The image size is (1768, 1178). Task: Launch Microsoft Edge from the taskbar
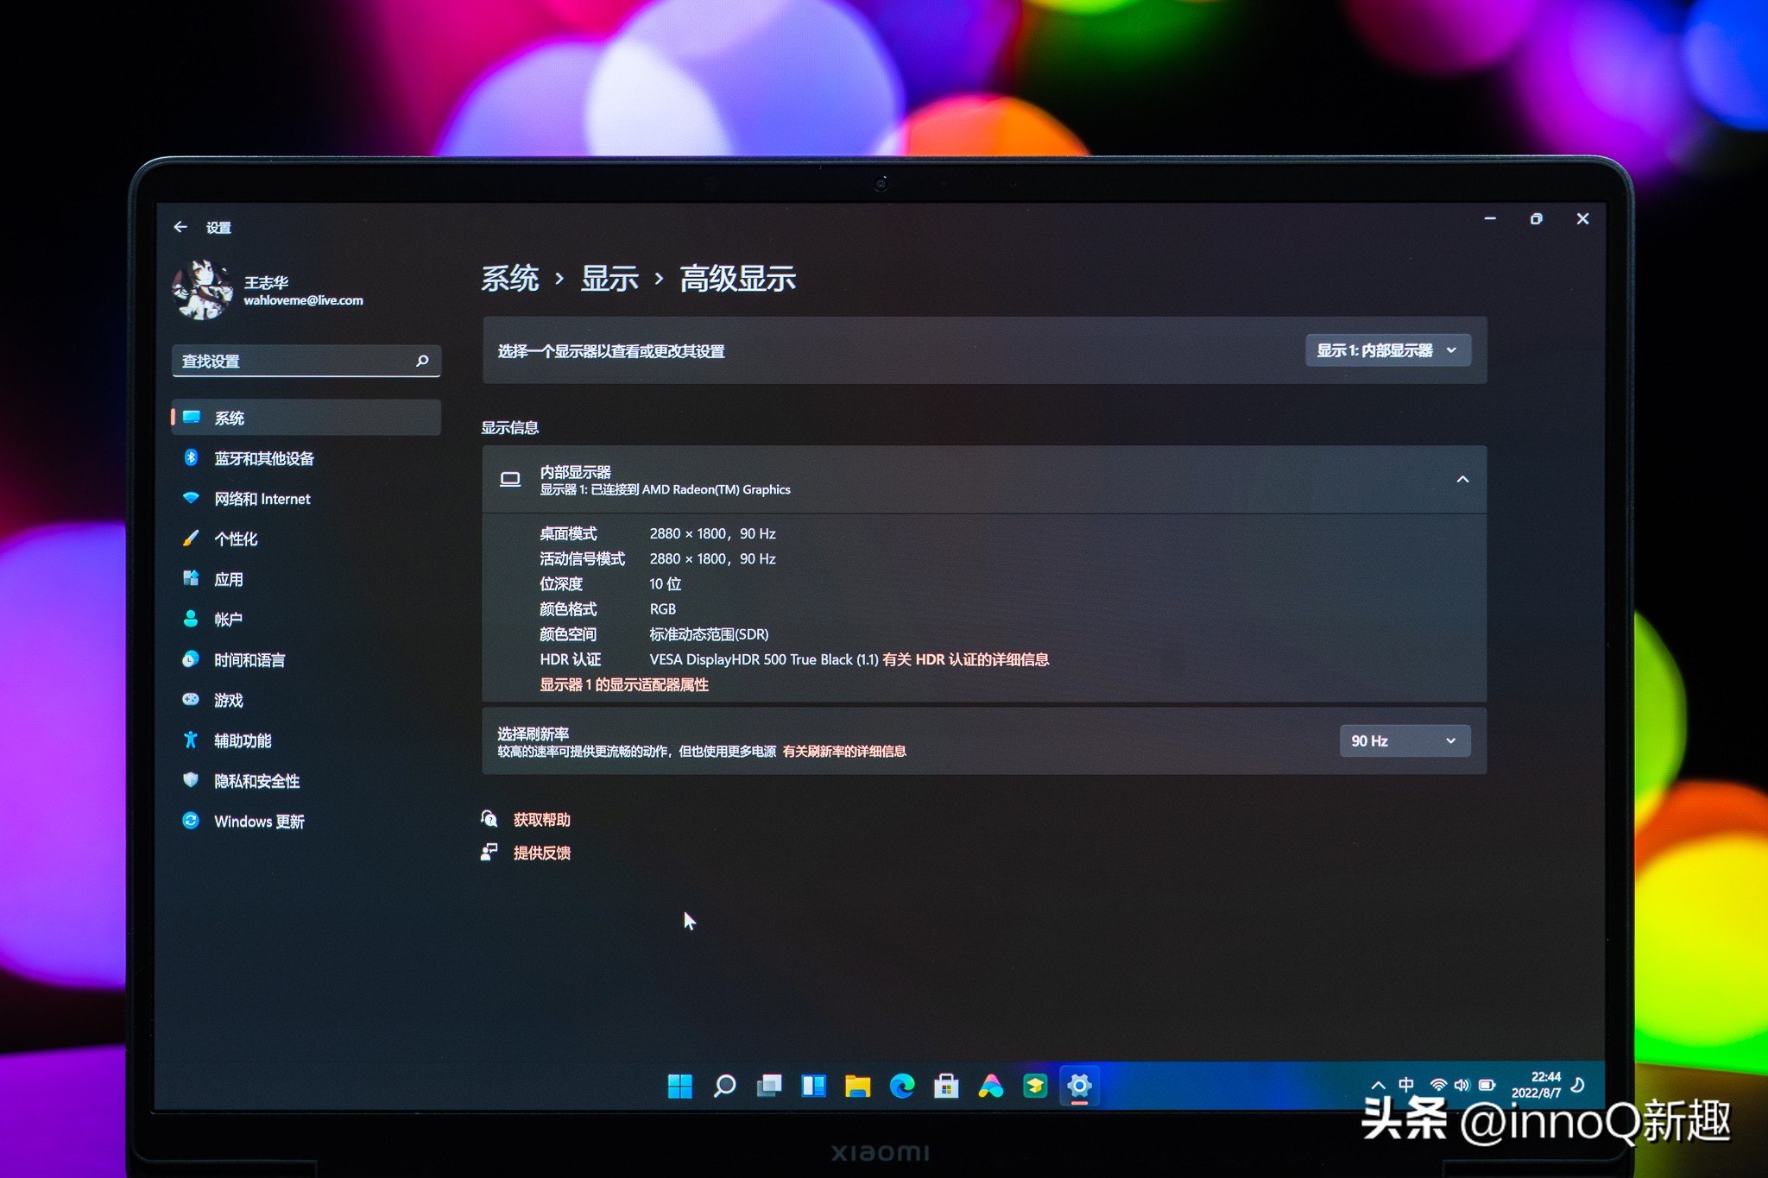[x=904, y=1086]
